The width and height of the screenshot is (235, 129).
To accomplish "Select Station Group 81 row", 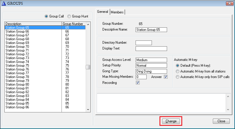I will point(45,88).
